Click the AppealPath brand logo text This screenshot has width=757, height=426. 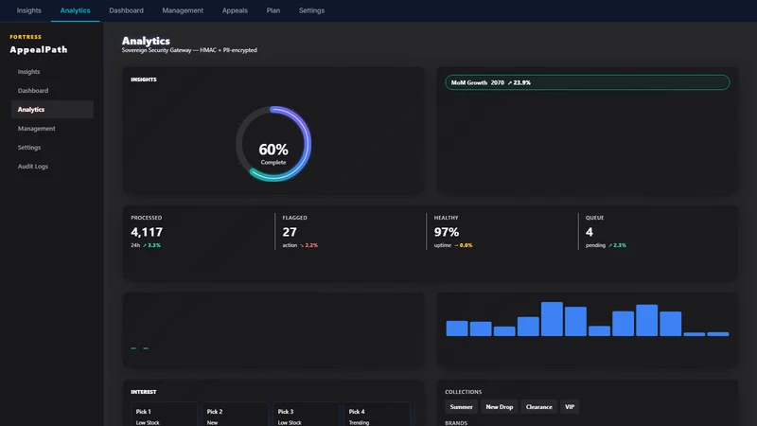point(39,49)
